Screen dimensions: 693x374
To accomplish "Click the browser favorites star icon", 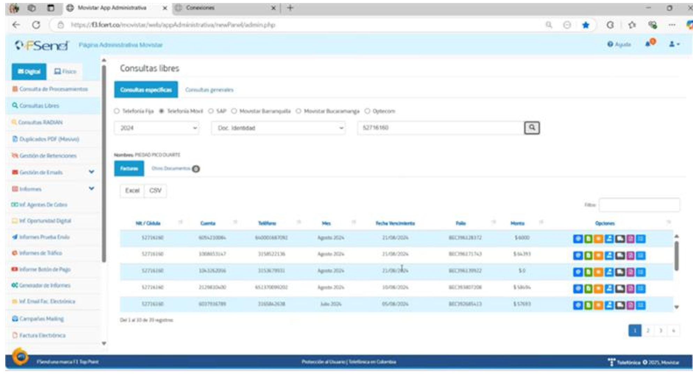I will (x=586, y=25).
